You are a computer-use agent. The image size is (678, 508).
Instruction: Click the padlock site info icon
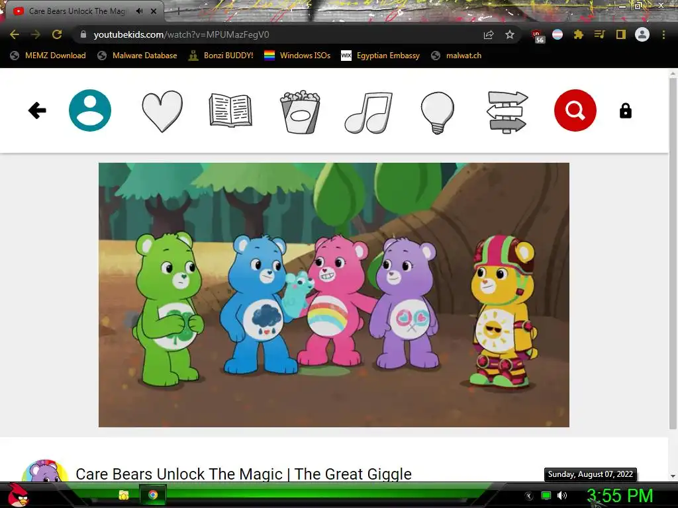tap(83, 34)
